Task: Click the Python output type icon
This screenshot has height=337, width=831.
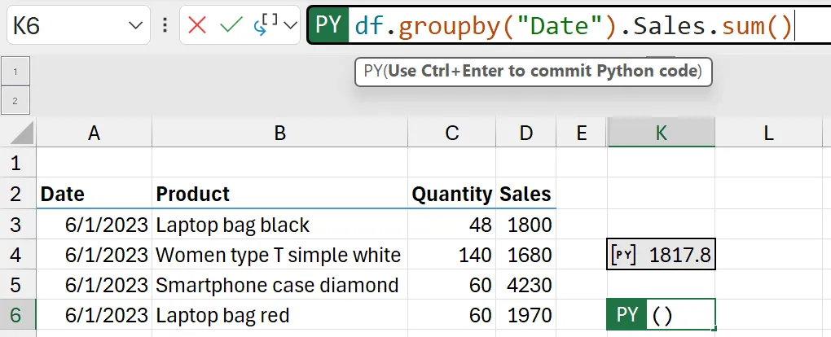Action: 266,25
